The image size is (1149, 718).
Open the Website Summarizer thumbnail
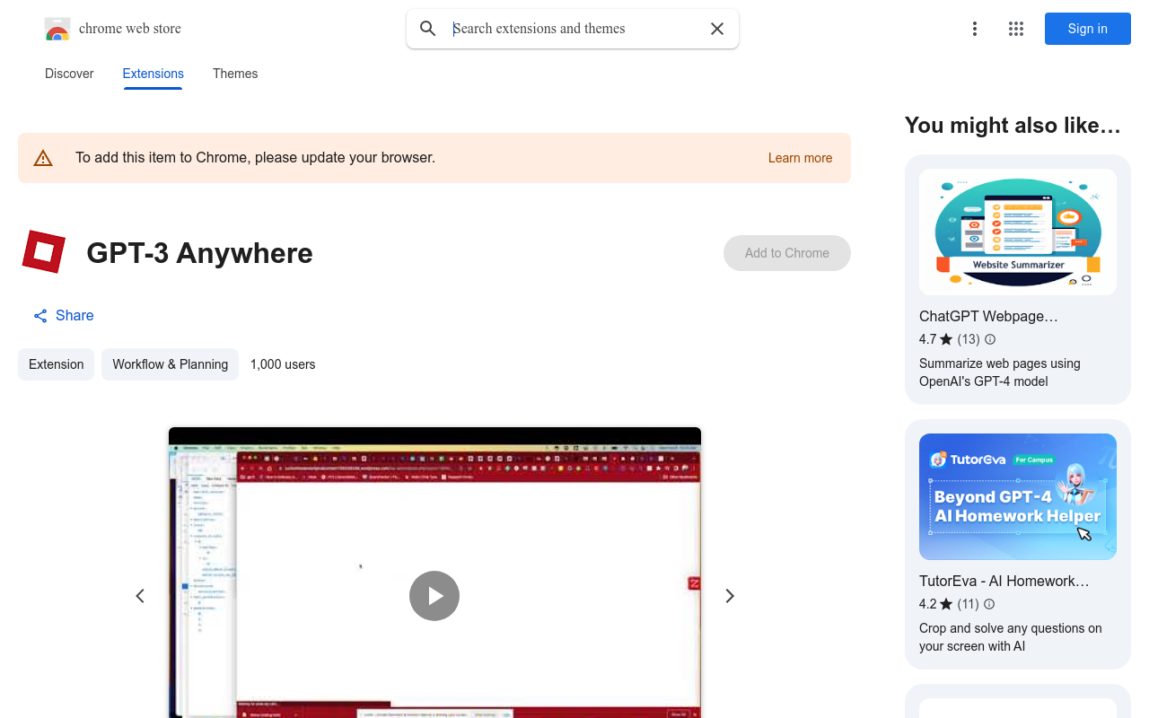[1018, 232]
